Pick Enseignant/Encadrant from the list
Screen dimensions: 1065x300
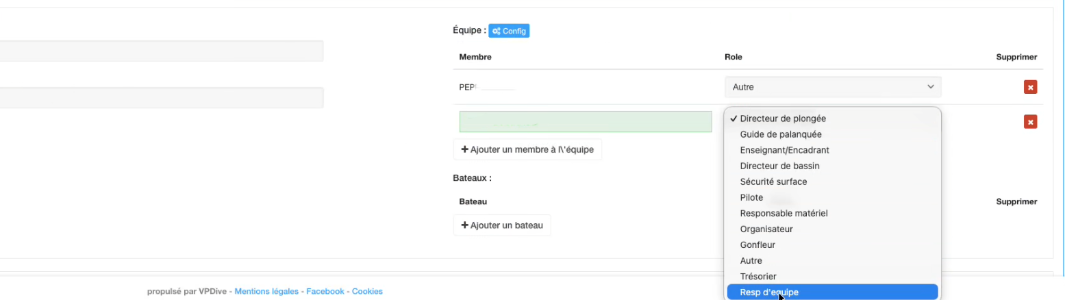pos(784,150)
